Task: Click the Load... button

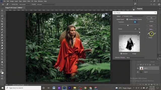Action: click(x=151, y=26)
